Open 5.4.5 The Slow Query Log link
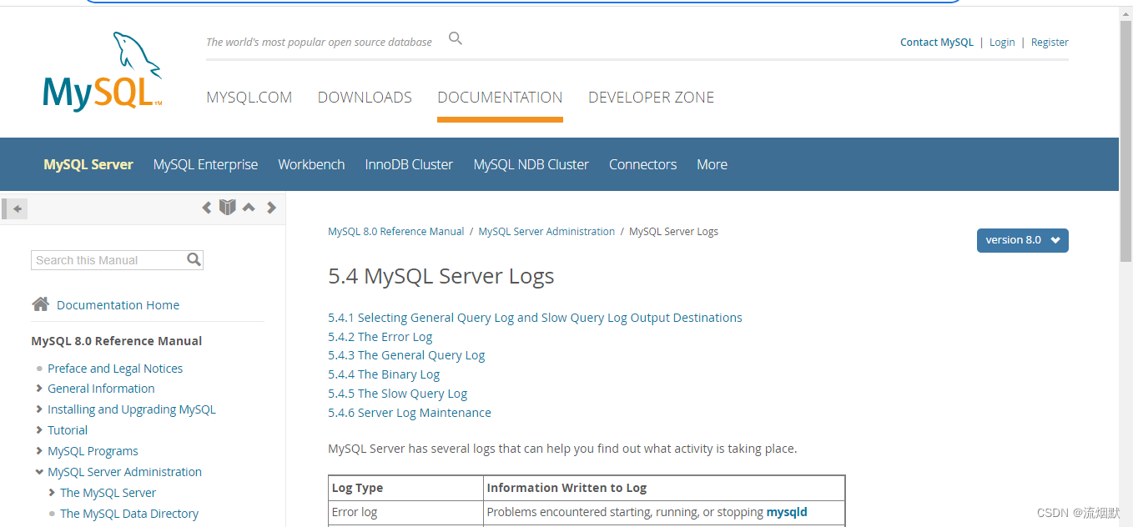 pyautogui.click(x=397, y=394)
